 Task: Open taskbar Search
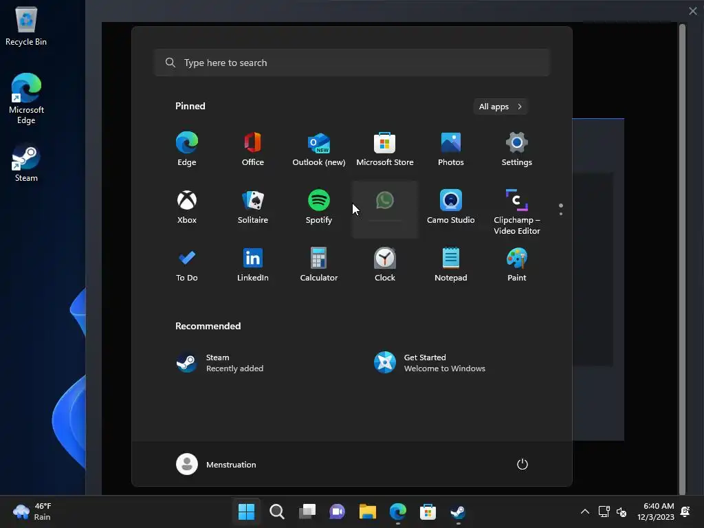coord(276,511)
